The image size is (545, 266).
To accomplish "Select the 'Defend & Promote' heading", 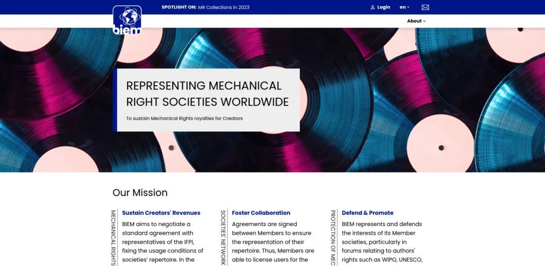I will (x=367, y=213).
